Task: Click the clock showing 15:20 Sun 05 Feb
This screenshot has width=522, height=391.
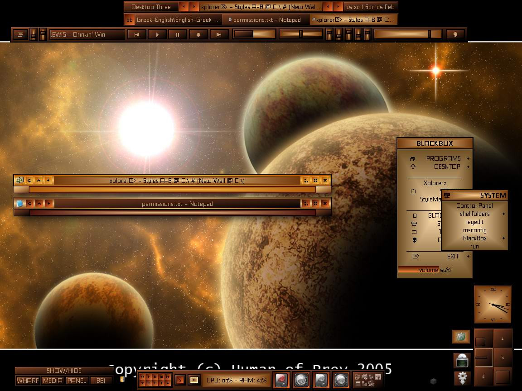Action: [x=370, y=7]
